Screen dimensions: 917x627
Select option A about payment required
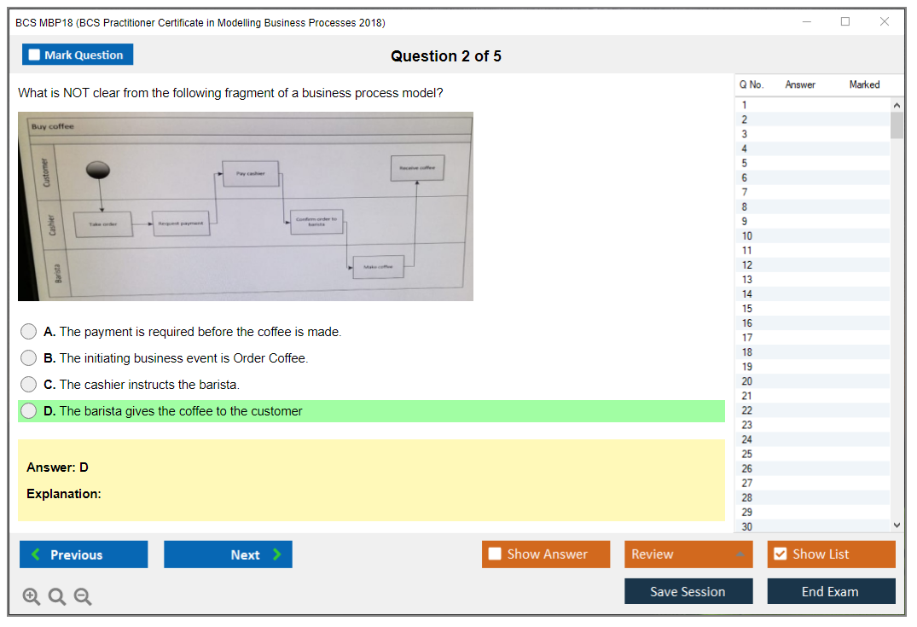[29, 332]
